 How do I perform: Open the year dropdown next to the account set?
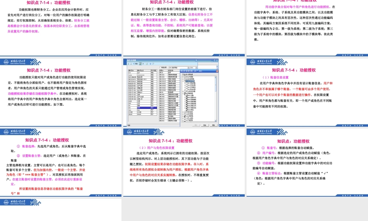tap(196, 67)
